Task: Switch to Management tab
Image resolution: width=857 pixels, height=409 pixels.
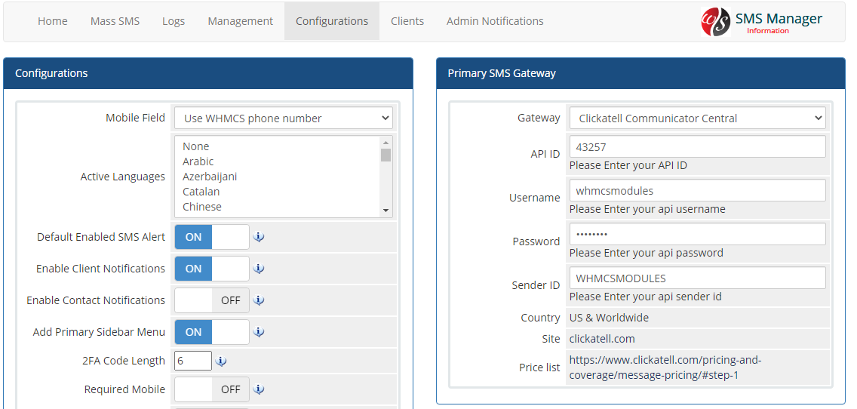Action: pos(240,21)
